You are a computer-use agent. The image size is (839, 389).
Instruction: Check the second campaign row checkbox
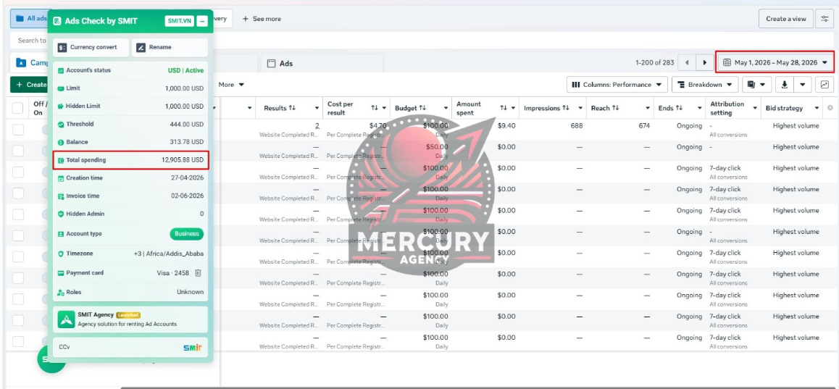click(x=17, y=151)
